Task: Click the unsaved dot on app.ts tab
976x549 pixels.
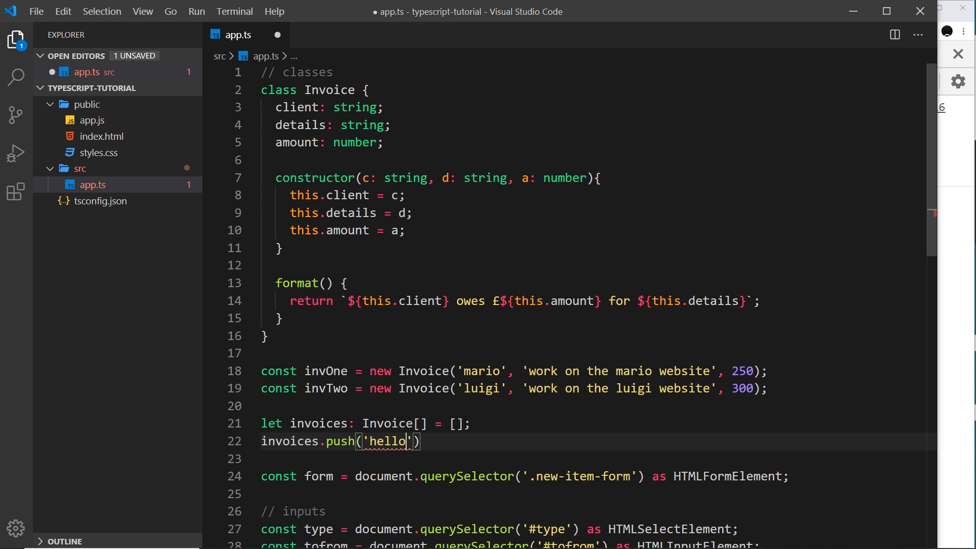Action: (278, 35)
